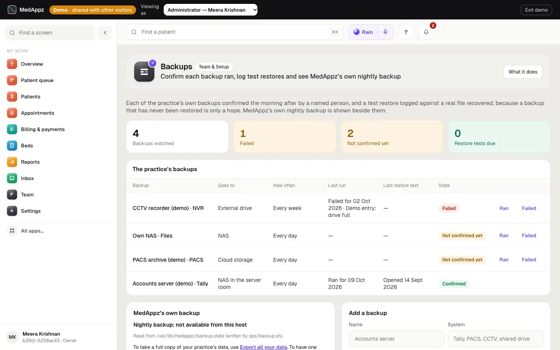Open Beds sidebar icon
560x350 pixels.
(x=12, y=145)
